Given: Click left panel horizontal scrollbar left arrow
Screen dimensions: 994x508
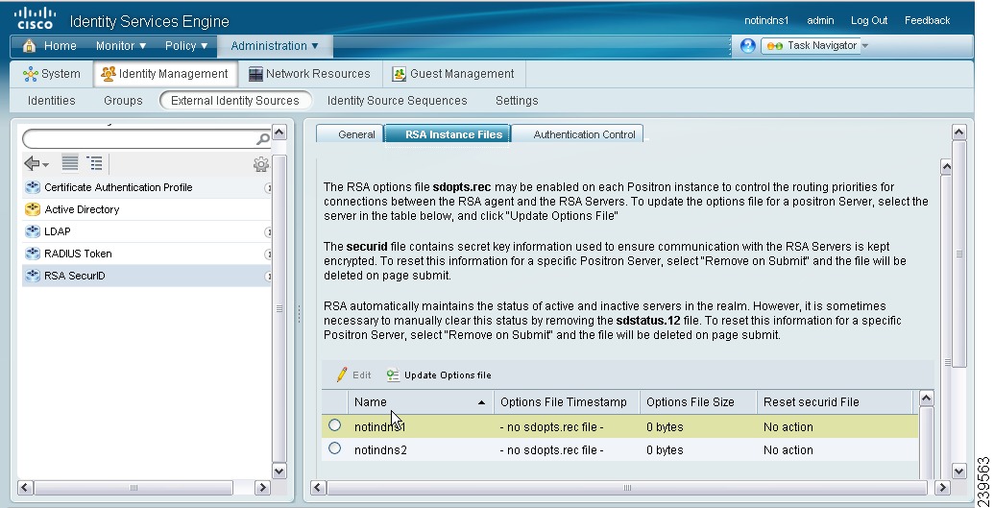Looking at the screenshot, I should (x=25, y=487).
